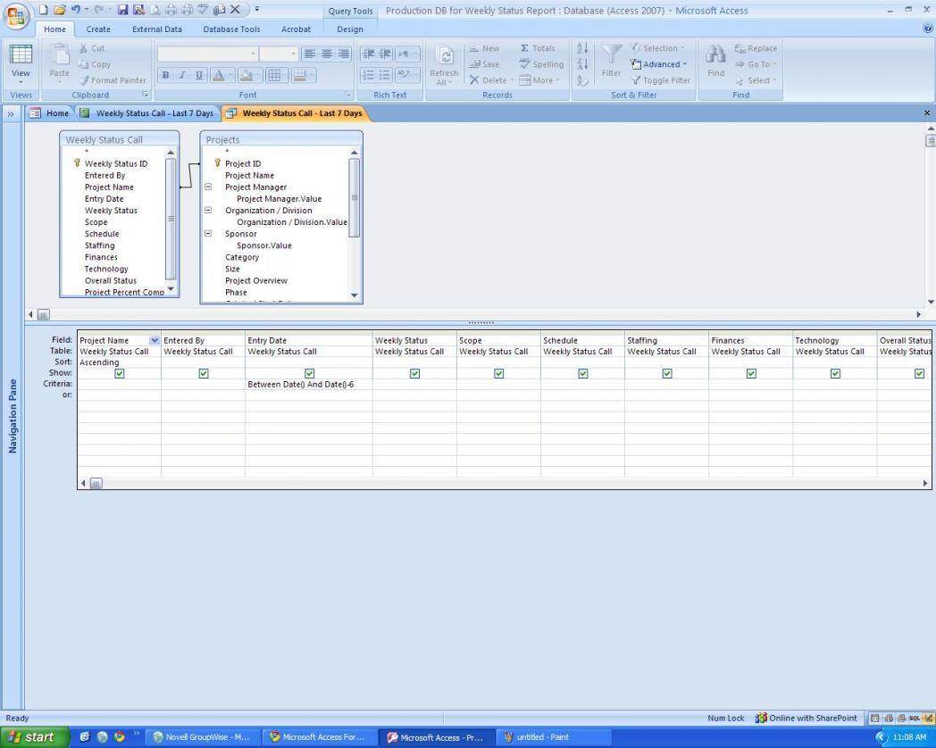
Task: Switch to Microsoft Access Forum browser taskbar button
Action: (319, 737)
